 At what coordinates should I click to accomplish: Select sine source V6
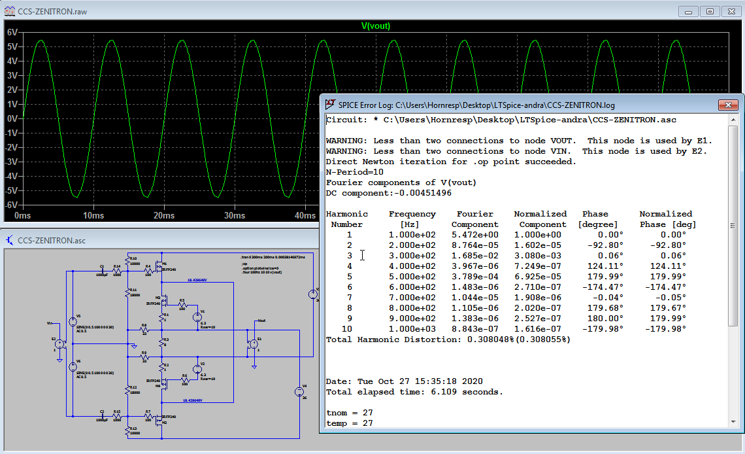click(73, 367)
